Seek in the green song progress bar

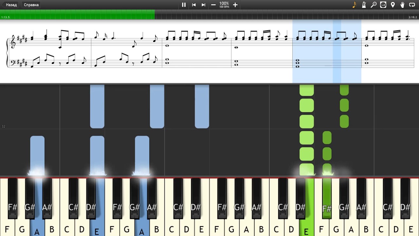pos(77,14)
